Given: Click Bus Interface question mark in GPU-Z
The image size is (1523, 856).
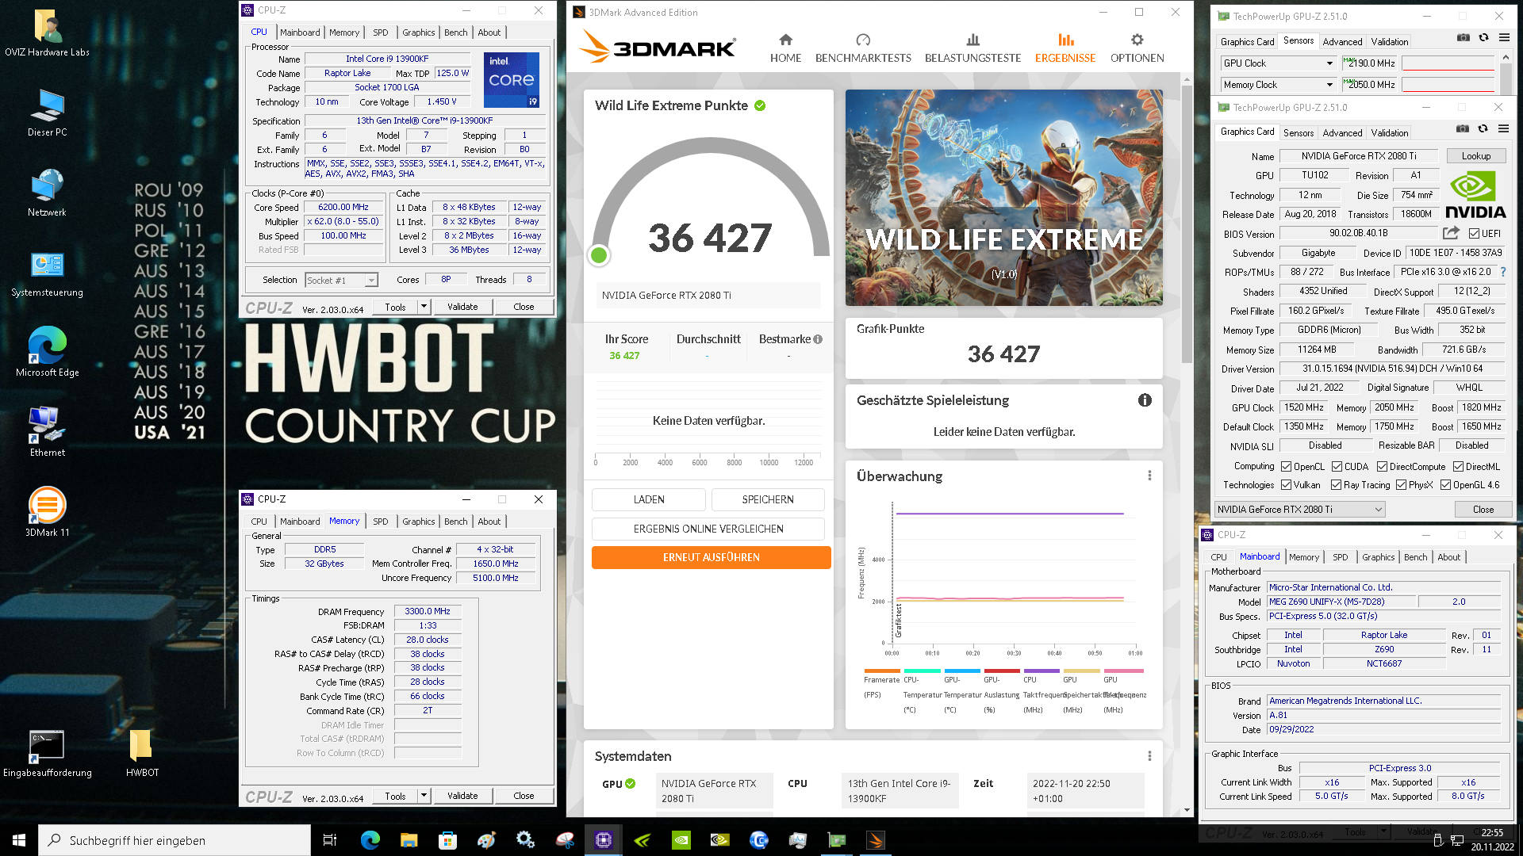Looking at the screenshot, I should pyautogui.click(x=1502, y=272).
